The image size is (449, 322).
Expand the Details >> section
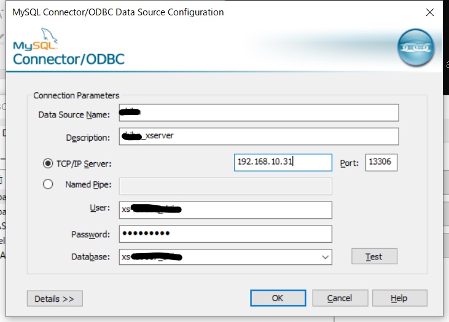[55, 299]
